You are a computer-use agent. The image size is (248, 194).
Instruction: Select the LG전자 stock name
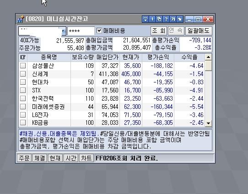40,115
